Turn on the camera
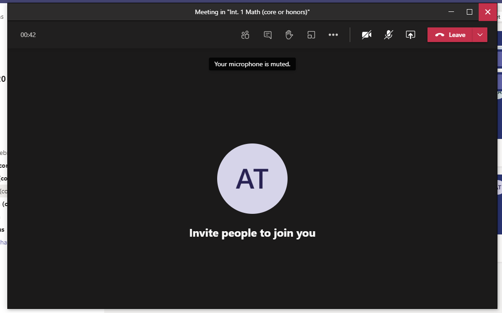Screen dimensions: 502x313 pos(367,35)
